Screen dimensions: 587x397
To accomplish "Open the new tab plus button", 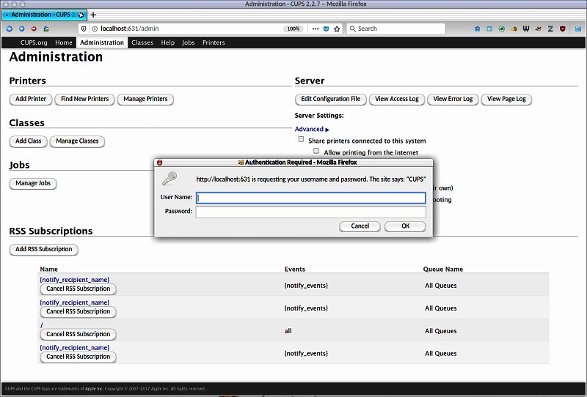I will [x=93, y=15].
